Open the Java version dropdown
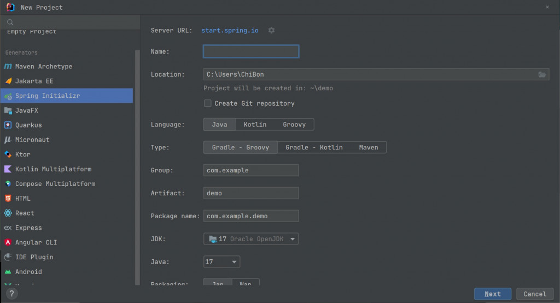 coord(221,261)
